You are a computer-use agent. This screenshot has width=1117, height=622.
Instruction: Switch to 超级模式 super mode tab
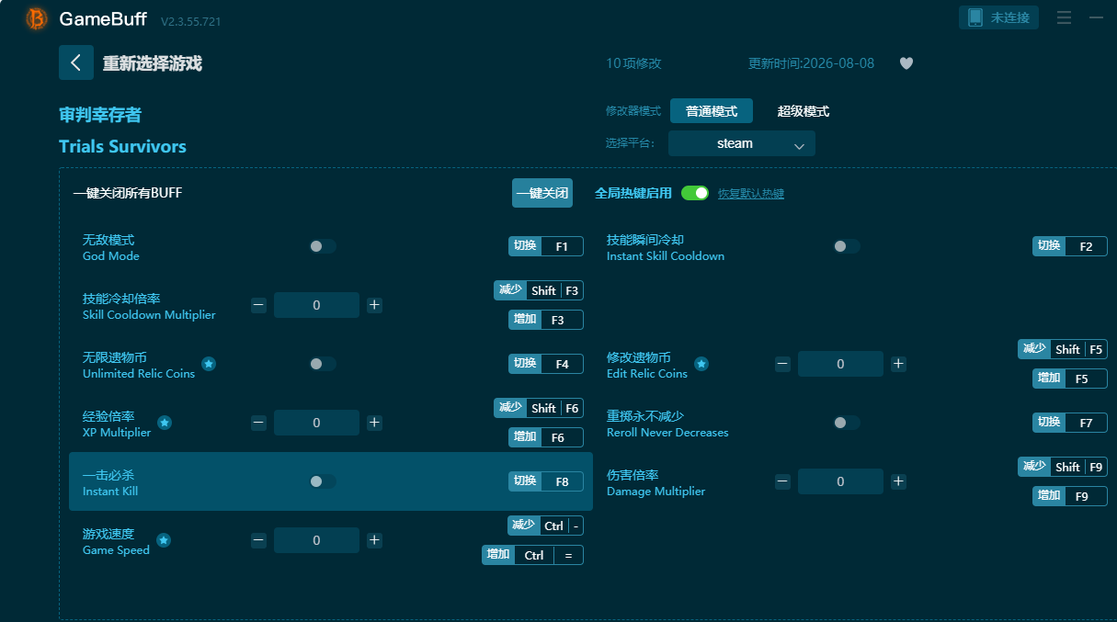[x=804, y=111]
